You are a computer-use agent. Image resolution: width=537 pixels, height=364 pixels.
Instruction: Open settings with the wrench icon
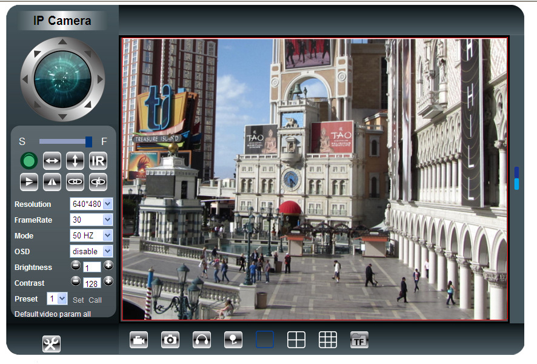52,344
